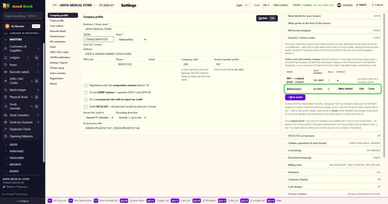Image resolution: width=388 pixels, height=204 pixels.
Task: Open the Printer setup settings tab
Action: point(63,68)
